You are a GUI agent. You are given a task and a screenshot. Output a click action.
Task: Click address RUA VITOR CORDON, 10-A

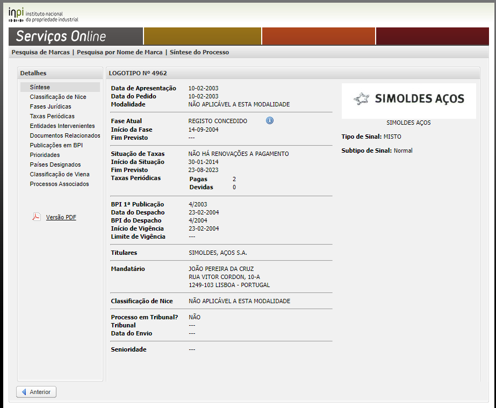coord(224,277)
